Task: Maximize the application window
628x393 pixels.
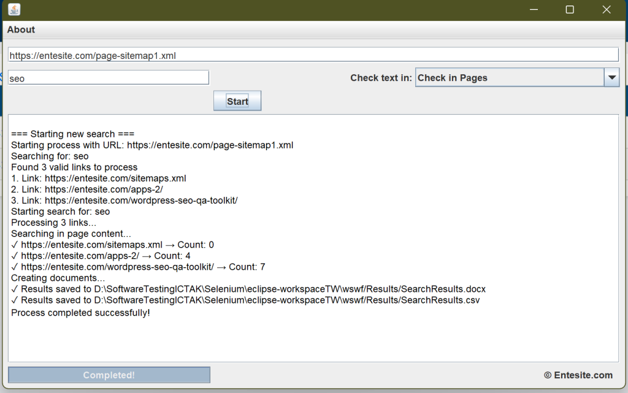Action: (x=570, y=10)
